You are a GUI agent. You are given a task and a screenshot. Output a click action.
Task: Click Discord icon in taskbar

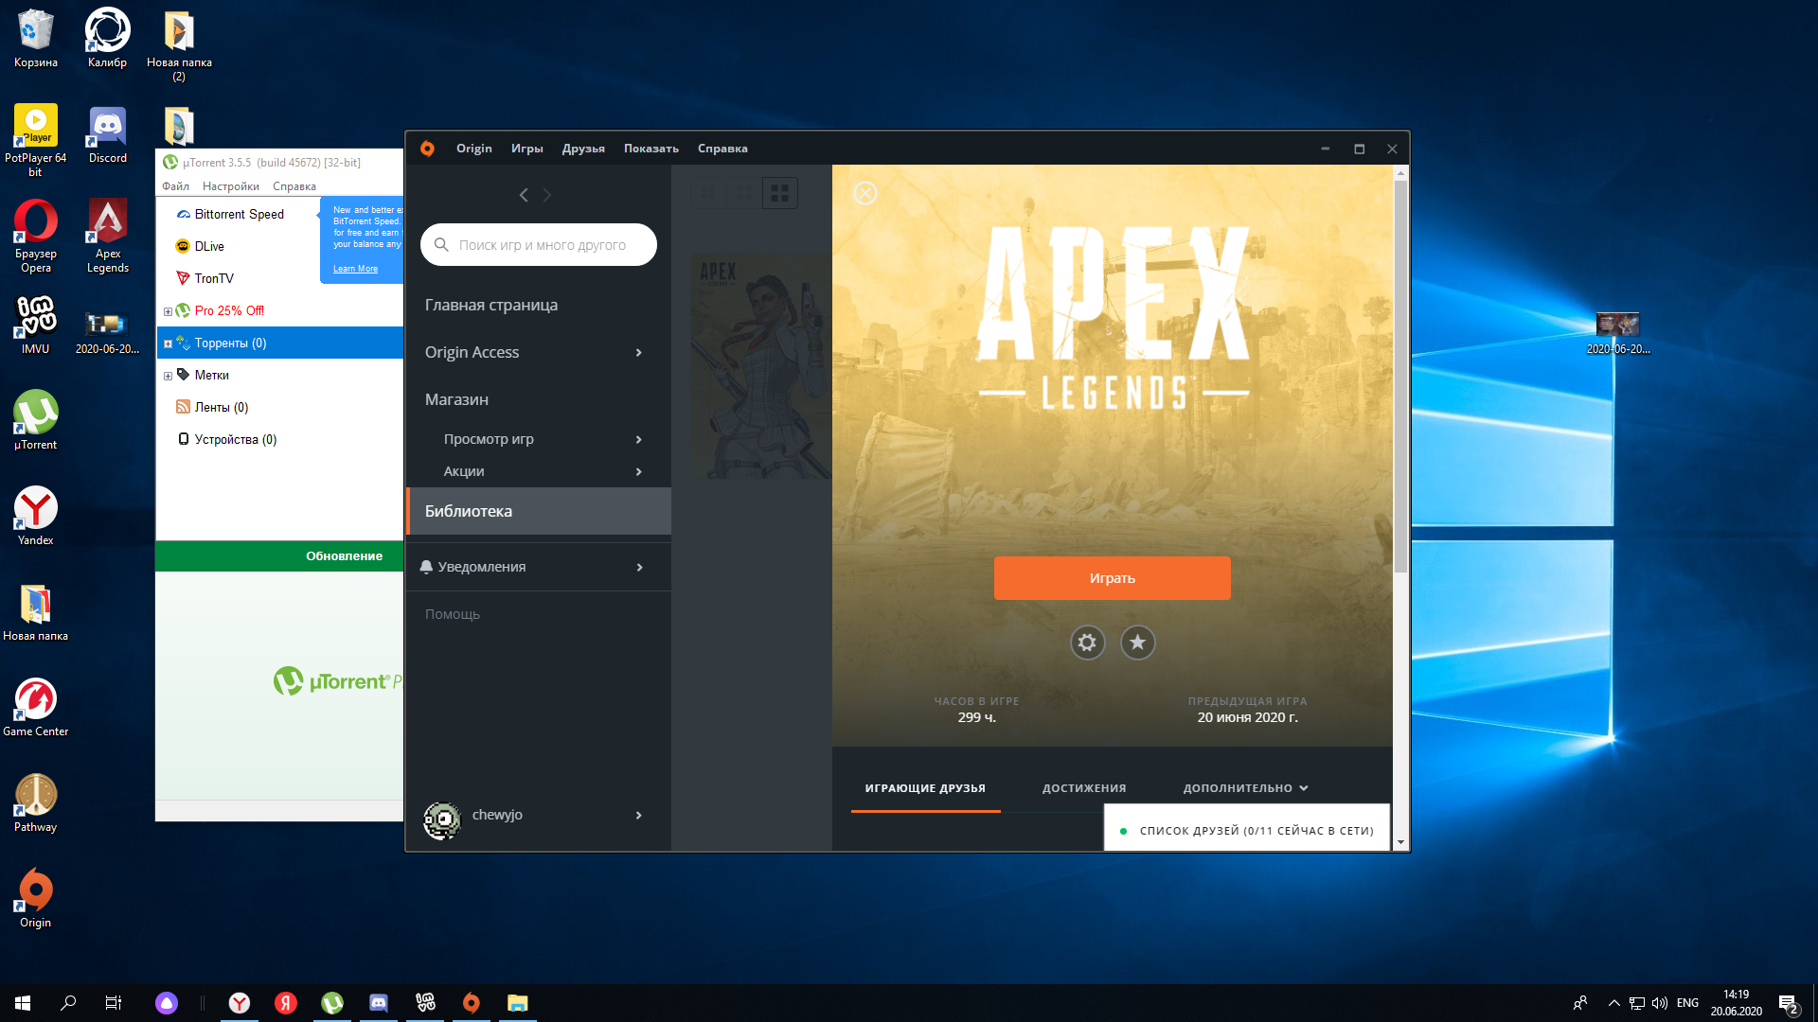coord(378,1002)
